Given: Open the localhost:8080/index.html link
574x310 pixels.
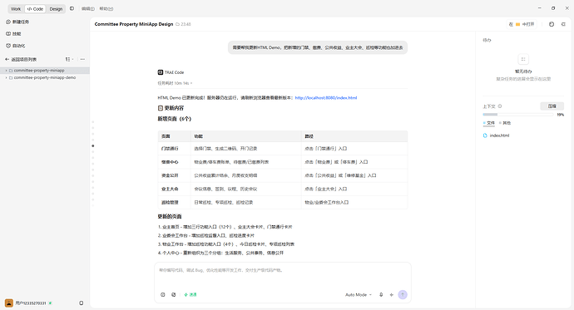Looking at the screenshot, I should [326, 97].
